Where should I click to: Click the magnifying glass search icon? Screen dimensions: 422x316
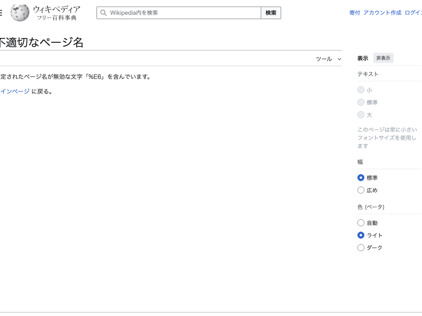(103, 13)
